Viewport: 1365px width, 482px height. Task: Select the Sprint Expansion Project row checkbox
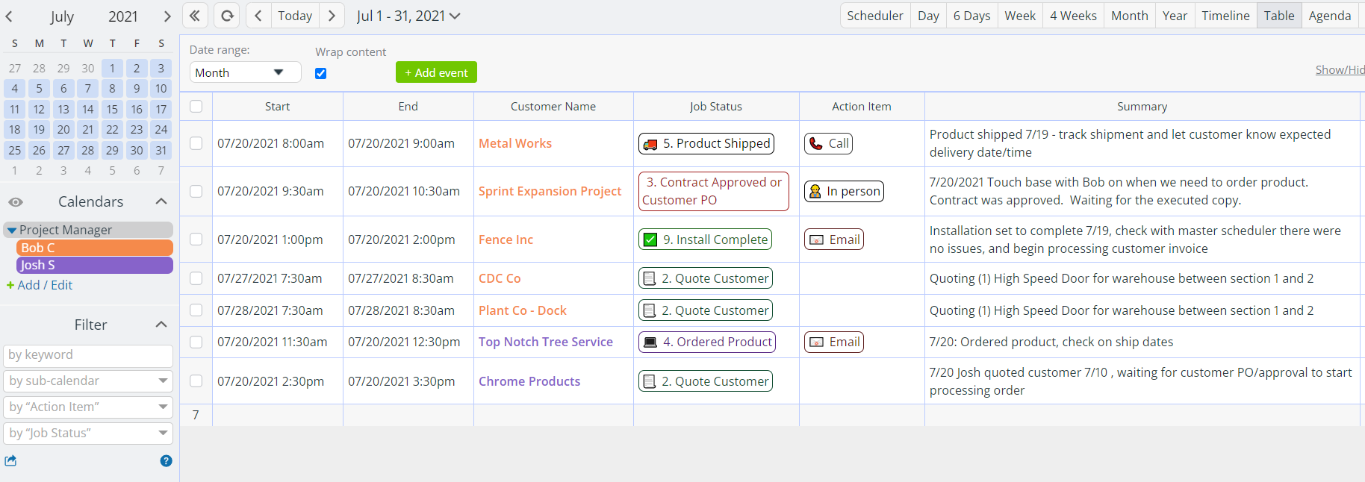(196, 191)
